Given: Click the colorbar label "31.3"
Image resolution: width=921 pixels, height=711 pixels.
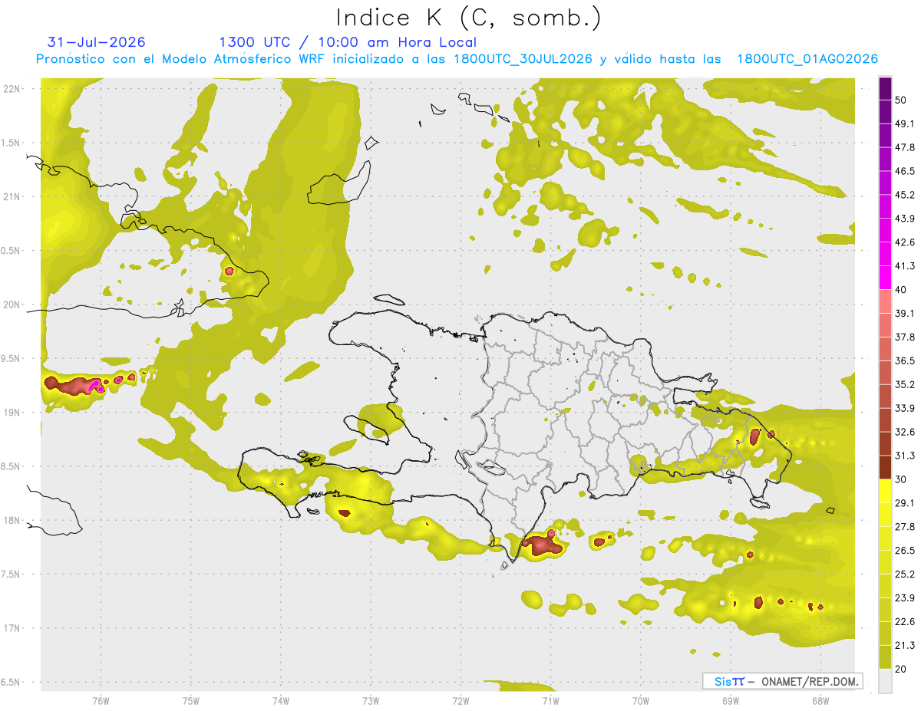Looking at the screenshot, I should point(905,456).
